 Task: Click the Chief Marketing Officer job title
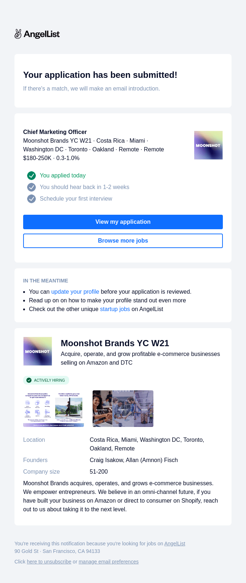[x=55, y=132]
